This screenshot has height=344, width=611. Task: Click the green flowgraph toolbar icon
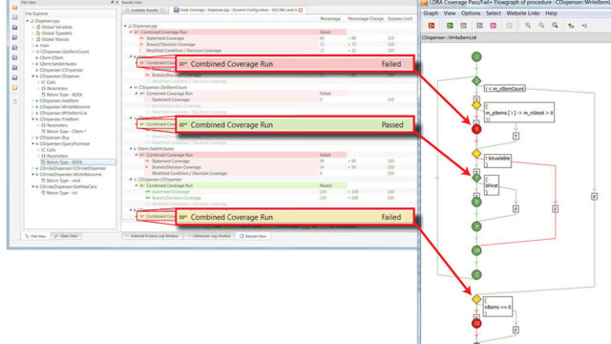[450, 26]
